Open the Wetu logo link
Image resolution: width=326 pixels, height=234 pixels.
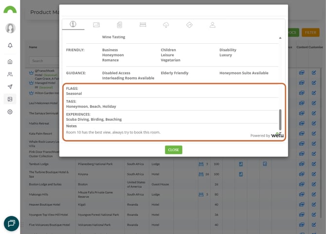pos(277,135)
